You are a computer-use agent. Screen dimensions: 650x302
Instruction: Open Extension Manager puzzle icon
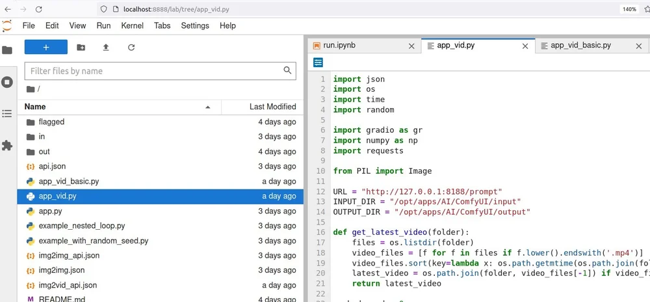7,146
